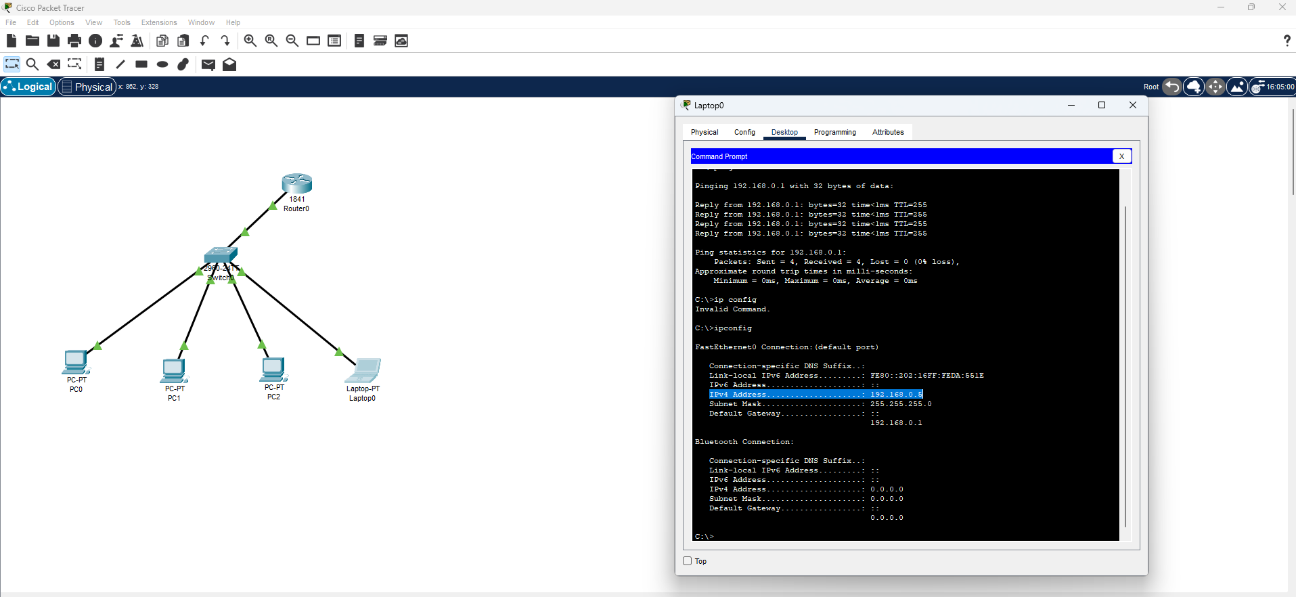Viewport: 1296px width, 597px height.
Task: Print using the printer icon
Action: pyautogui.click(x=74, y=41)
